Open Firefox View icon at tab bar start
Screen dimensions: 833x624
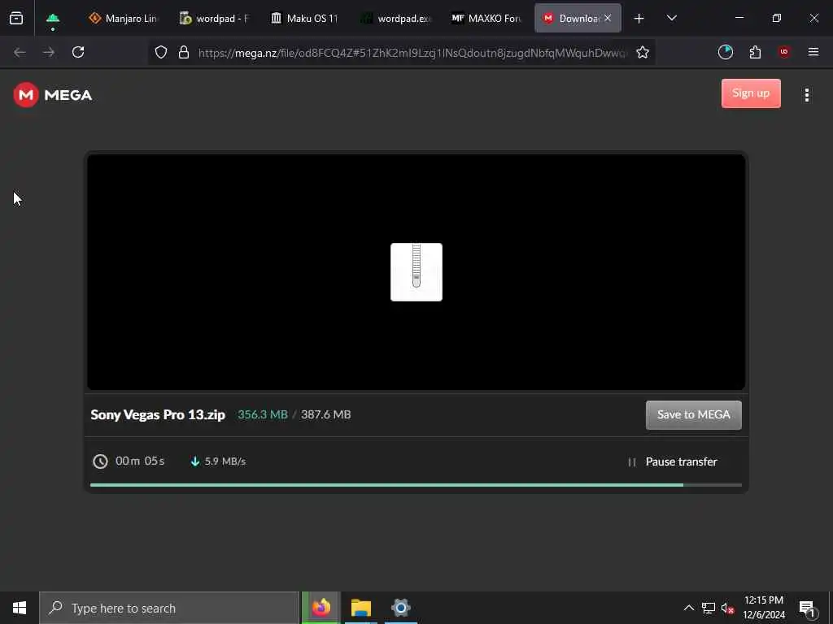point(16,18)
